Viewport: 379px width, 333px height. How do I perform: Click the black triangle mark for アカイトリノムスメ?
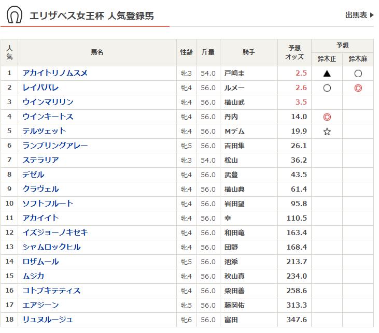point(327,74)
